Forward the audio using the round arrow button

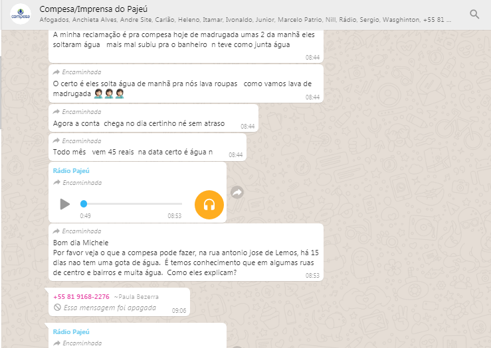pos(237,192)
